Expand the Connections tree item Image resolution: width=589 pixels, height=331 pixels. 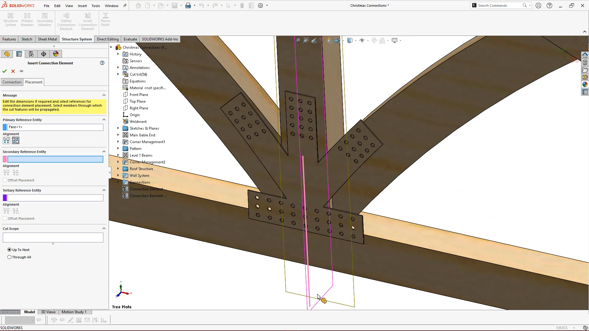118,182
